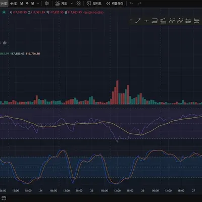Select the trend-based Fib extension tool
Image resolution: width=202 pixels, height=202 pixels.
coord(163,21)
